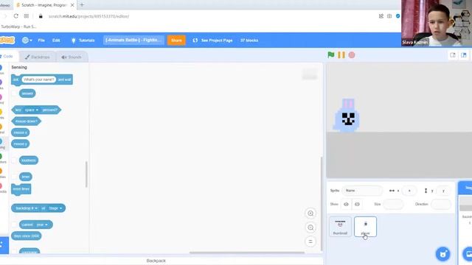Close the Scratch browser tab
Screen dimensions: 472x265
coord(72,5)
